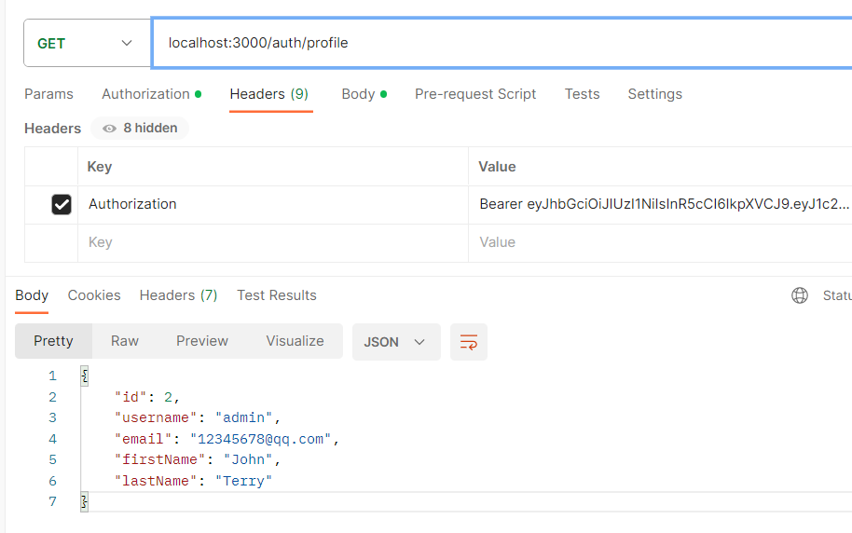Switch to the Params tab
The width and height of the screenshot is (852, 533).
tap(48, 94)
